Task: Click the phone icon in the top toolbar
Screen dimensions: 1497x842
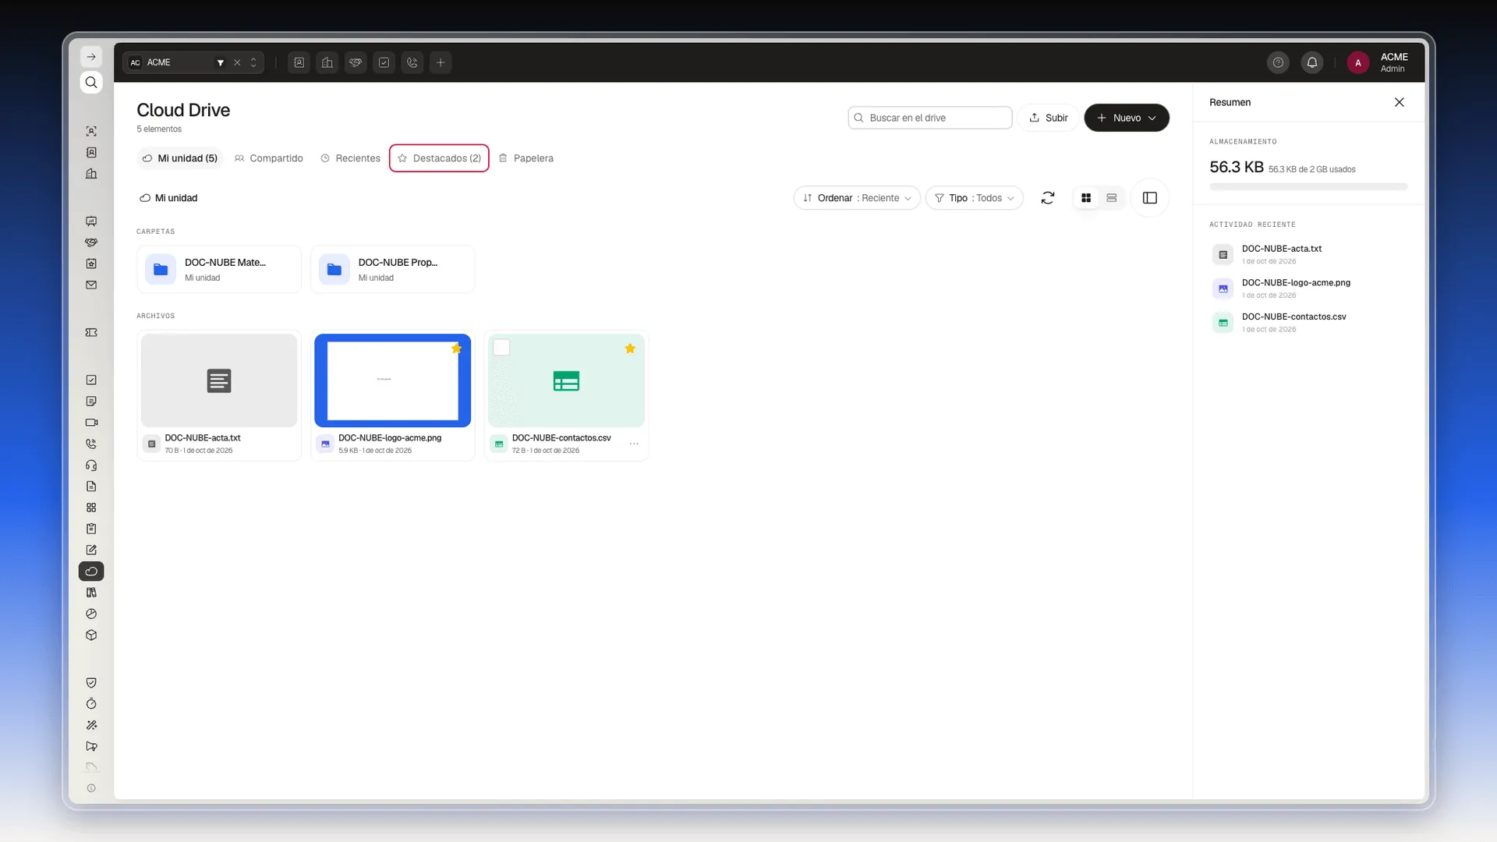Action: click(412, 62)
